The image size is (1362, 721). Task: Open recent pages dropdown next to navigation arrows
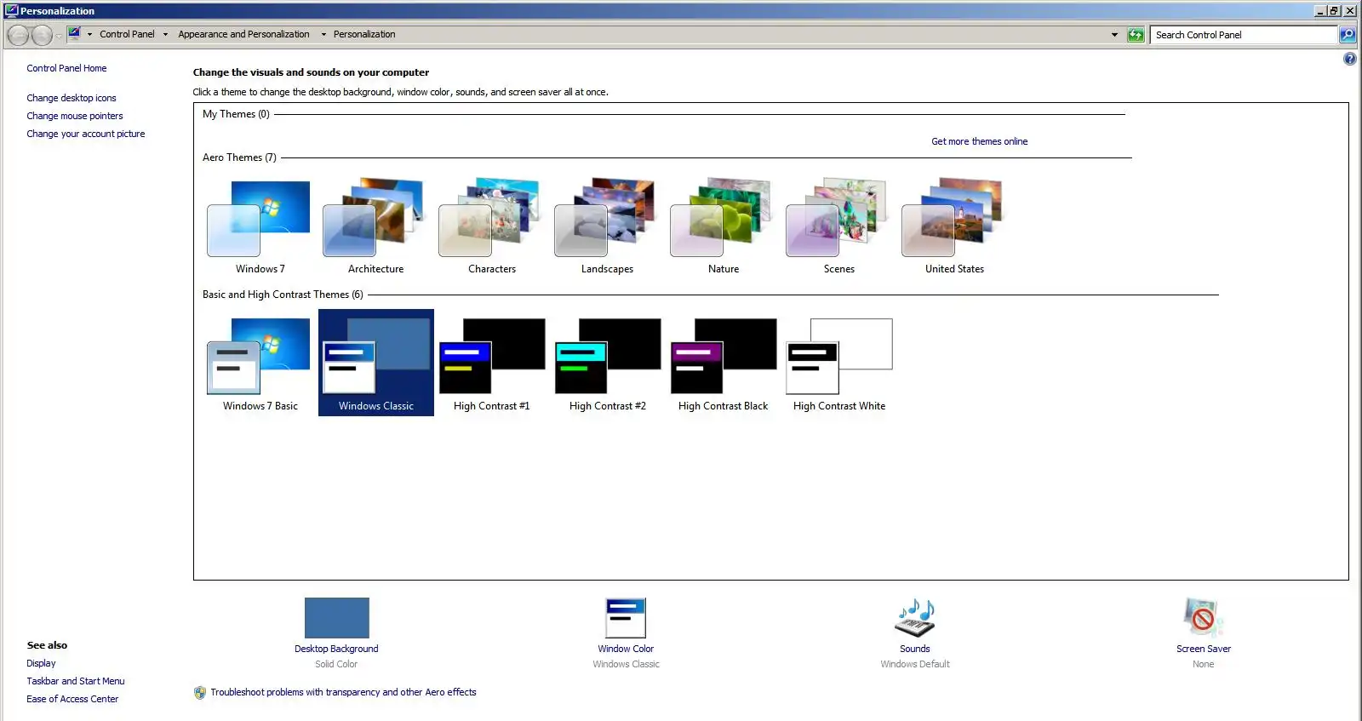tap(59, 36)
